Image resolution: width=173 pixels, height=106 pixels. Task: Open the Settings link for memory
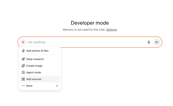click(x=112, y=30)
